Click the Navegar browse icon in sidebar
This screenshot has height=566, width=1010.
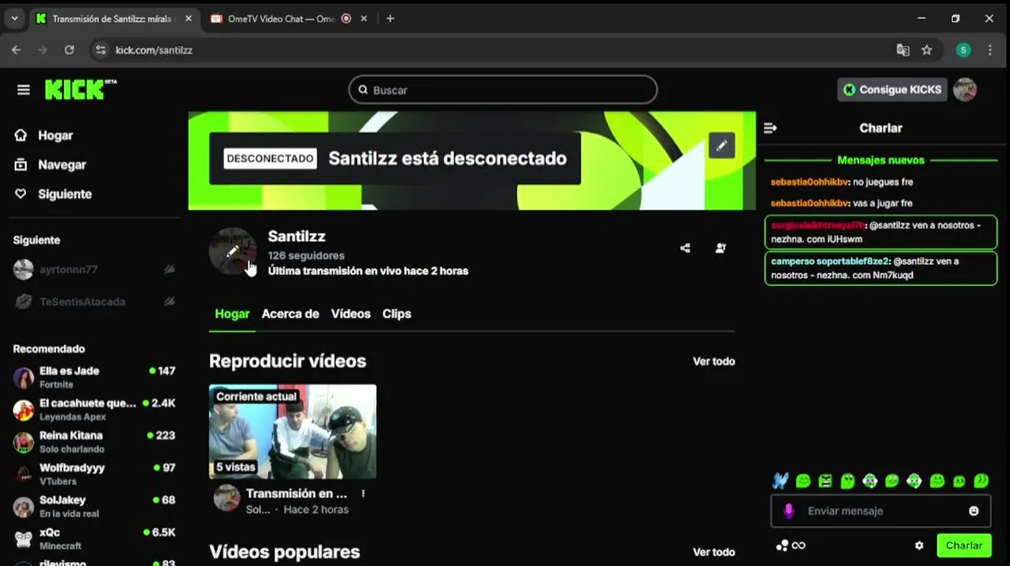coord(21,164)
